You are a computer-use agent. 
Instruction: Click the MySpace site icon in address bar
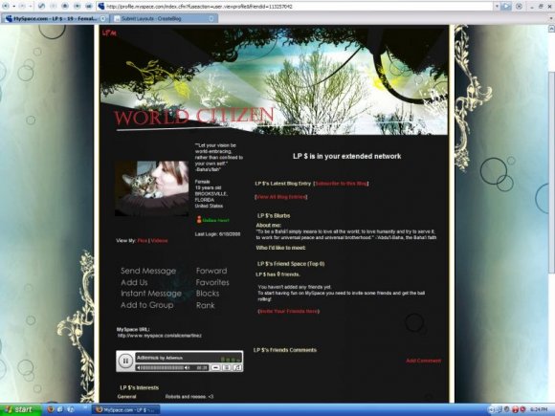point(100,6)
